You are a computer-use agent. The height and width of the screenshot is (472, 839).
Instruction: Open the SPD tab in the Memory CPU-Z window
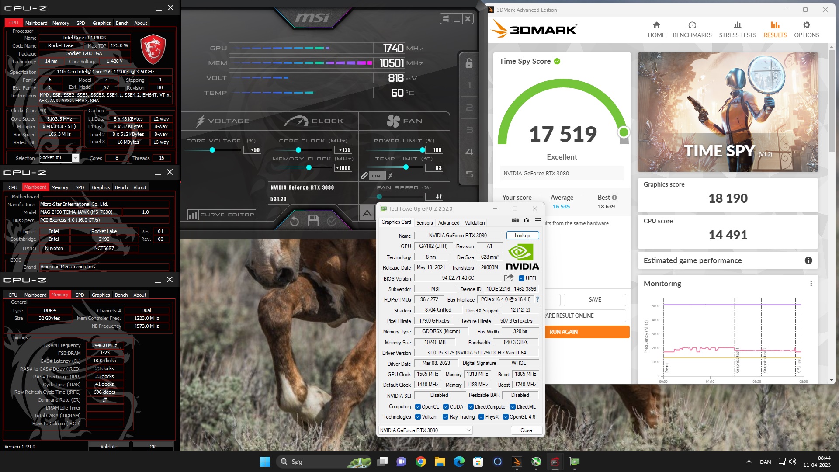(80, 295)
